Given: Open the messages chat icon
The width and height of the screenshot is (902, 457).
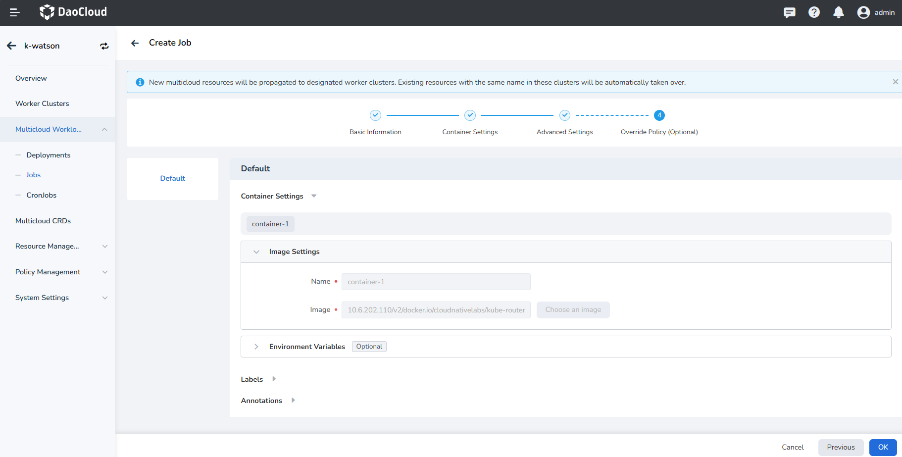Looking at the screenshot, I should [789, 12].
